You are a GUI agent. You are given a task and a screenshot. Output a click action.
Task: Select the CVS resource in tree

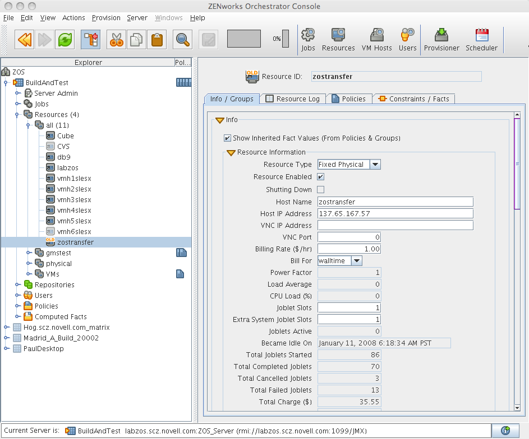pyautogui.click(x=63, y=147)
